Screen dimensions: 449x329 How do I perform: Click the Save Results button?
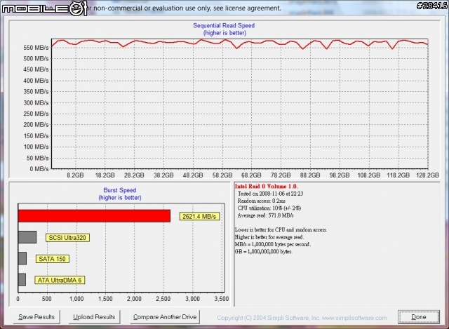click(x=36, y=317)
